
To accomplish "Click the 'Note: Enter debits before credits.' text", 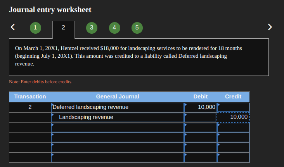I will click(41, 82).
